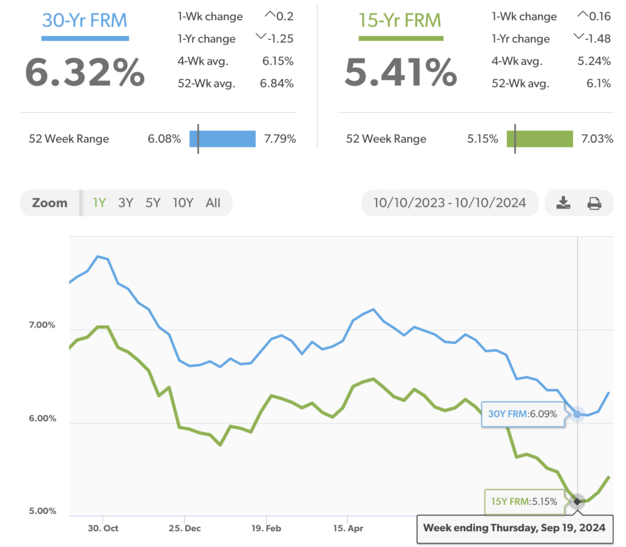Viewport: 626px width, 547px height.
Task: Click the print chart icon
Action: coord(594,204)
